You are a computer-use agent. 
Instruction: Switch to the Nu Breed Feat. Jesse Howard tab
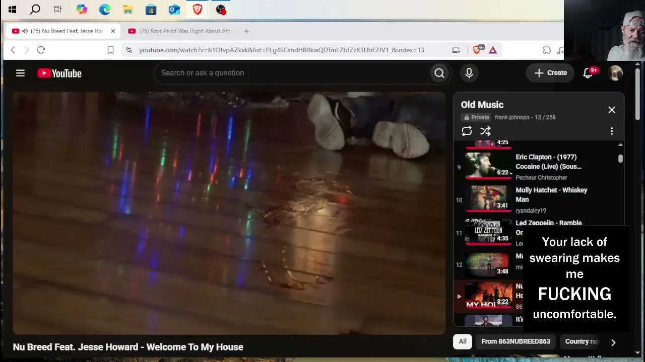63,31
